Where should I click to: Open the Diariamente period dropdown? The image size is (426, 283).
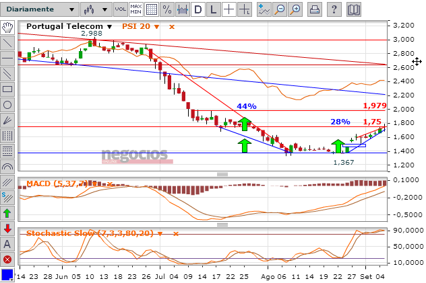pyautogui.click(x=40, y=9)
